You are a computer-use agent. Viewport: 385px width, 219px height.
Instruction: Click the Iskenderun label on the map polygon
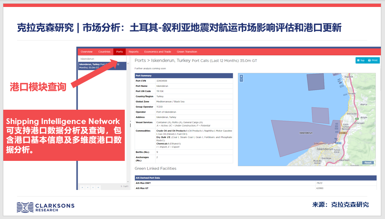coord(306,133)
